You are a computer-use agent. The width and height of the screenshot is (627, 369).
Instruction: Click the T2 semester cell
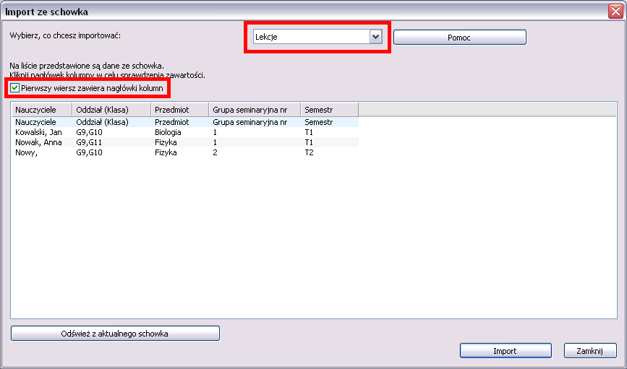tap(309, 153)
